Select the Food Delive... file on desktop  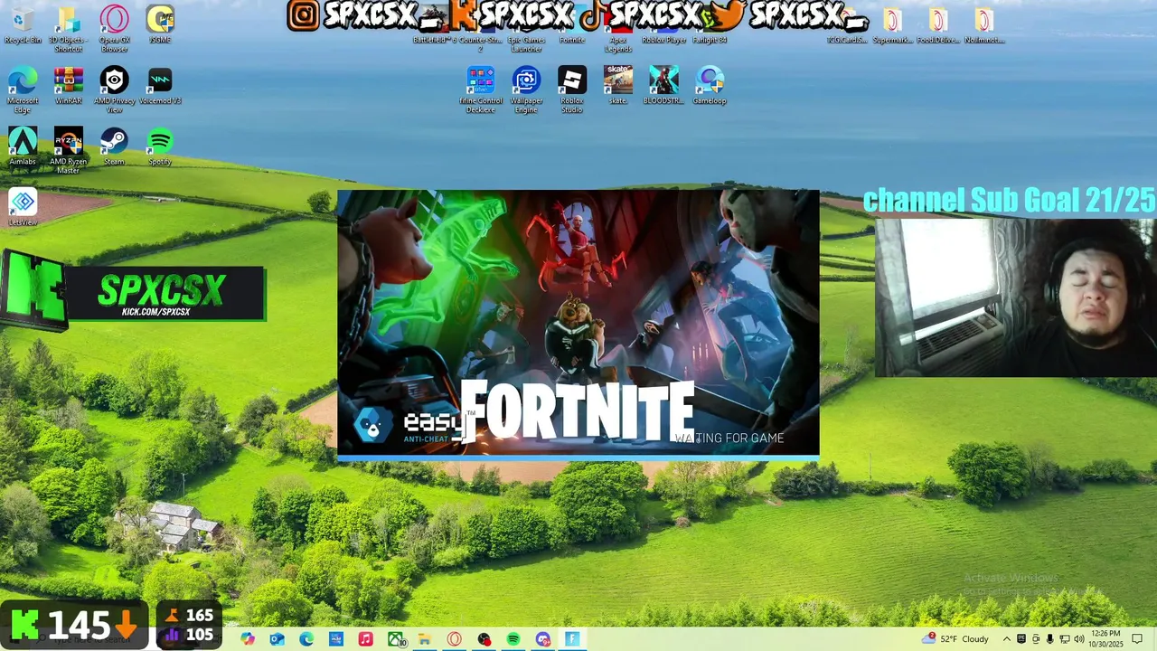(938, 26)
